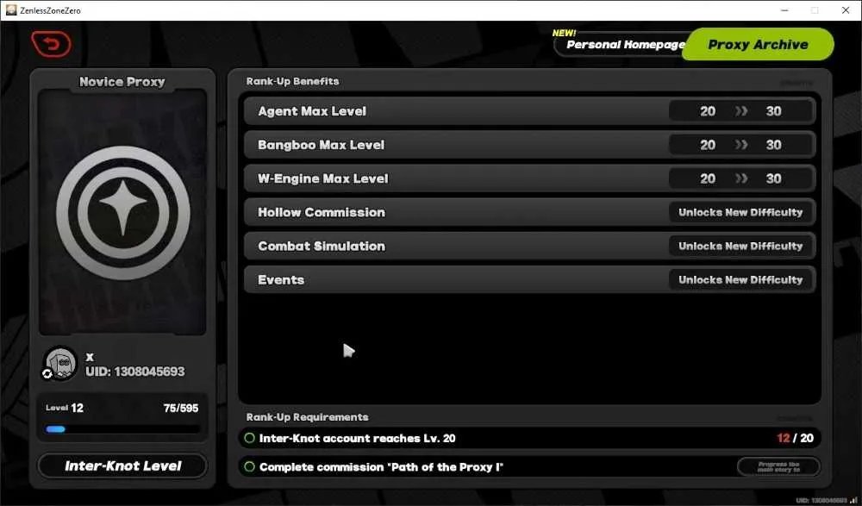Click the Agent Max Level double-arrow icon
862x506 pixels.
click(741, 111)
